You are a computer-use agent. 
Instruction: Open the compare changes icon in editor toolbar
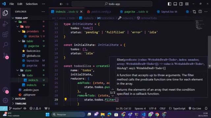pos(194,12)
